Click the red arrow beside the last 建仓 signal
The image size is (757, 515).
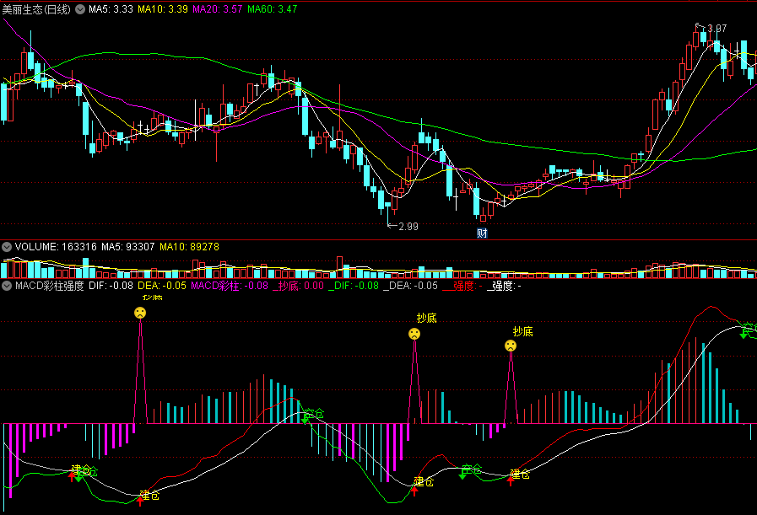tap(511, 480)
